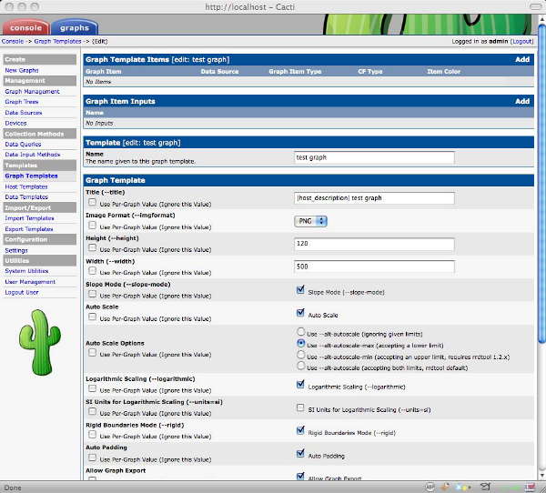Image resolution: width=546 pixels, height=493 pixels.
Task: Open the Image Format PNG dropdown
Action: click(x=310, y=221)
